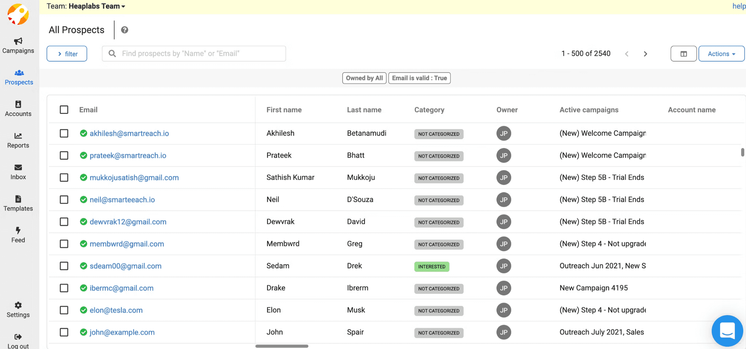
Task: Click NOT CATEGORIZED badge for Elon
Action: click(x=439, y=311)
